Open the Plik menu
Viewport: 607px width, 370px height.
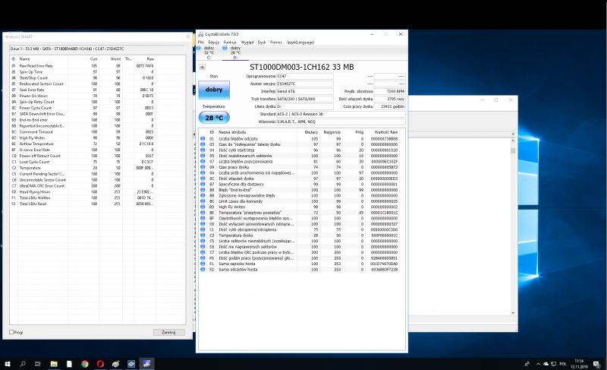pos(200,43)
